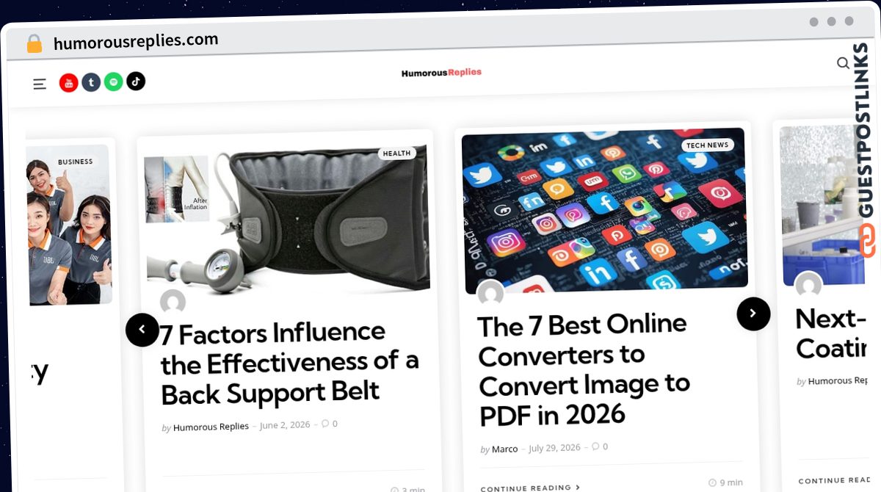The height and width of the screenshot is (492, 881).
Task: Click comment icon on Back Support Belt post
Action: tap(325, 424)
